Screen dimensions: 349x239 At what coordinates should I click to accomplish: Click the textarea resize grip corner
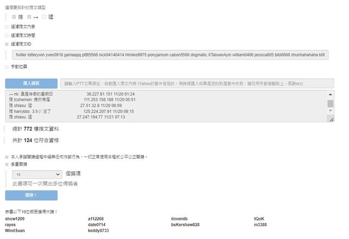point(330,119)
